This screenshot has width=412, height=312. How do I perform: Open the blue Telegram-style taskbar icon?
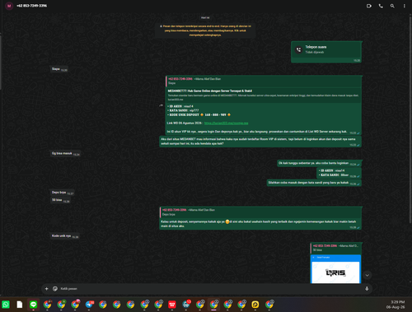[x=89, y=305]
